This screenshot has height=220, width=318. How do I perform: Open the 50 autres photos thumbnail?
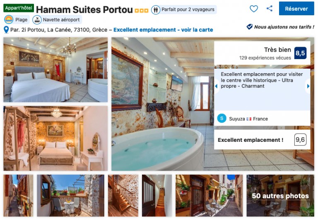pyautogui.click(x=280, y=196)
